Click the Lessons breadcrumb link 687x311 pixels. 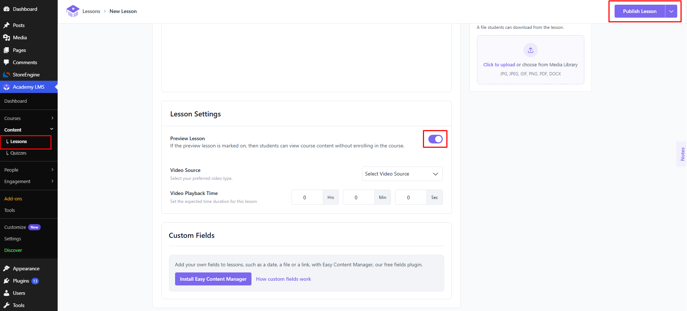tap(92, 11)
